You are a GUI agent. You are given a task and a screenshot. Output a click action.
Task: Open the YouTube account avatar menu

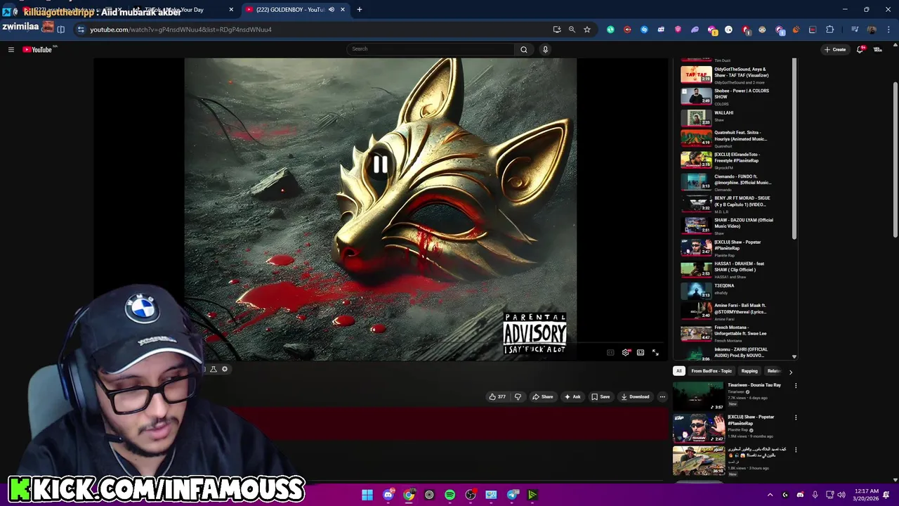click(x=877, y=49)
